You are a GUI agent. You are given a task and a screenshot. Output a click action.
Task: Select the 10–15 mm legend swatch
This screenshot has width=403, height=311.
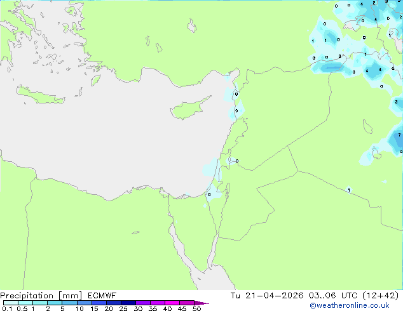coord(84,303)
